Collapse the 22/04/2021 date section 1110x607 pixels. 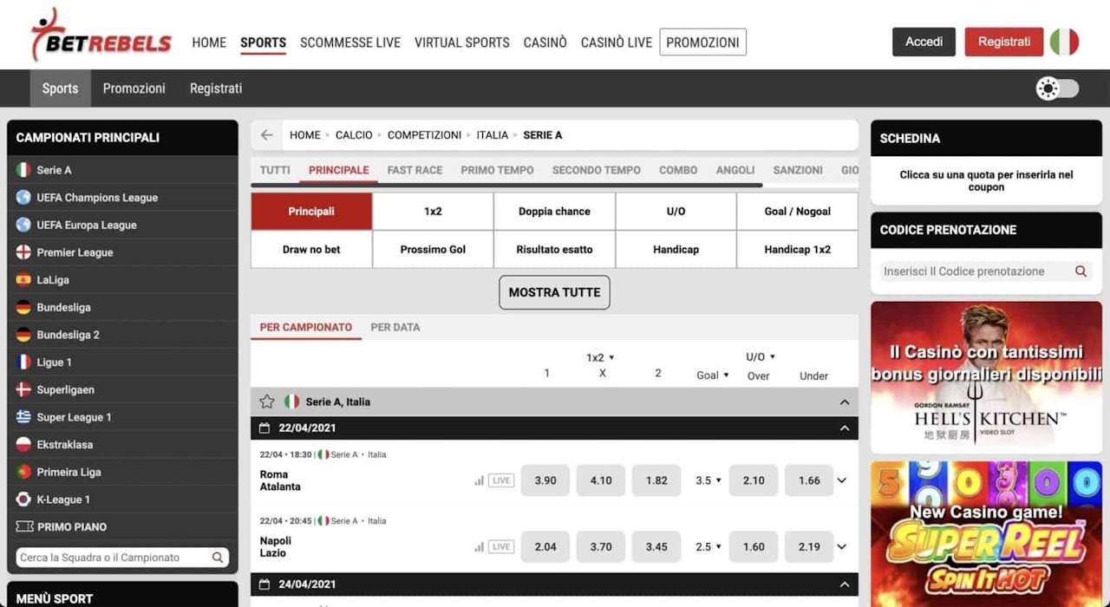(845, 428)
